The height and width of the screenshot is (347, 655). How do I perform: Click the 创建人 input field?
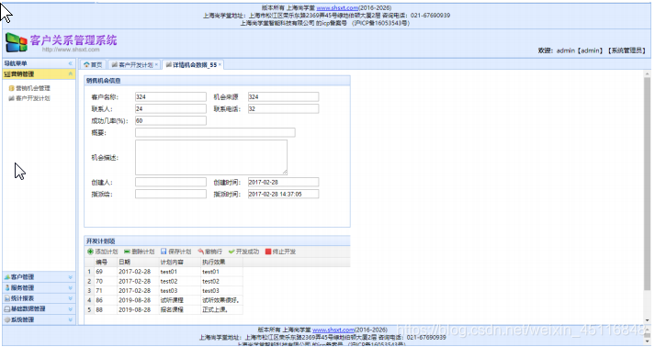point(171,182)
